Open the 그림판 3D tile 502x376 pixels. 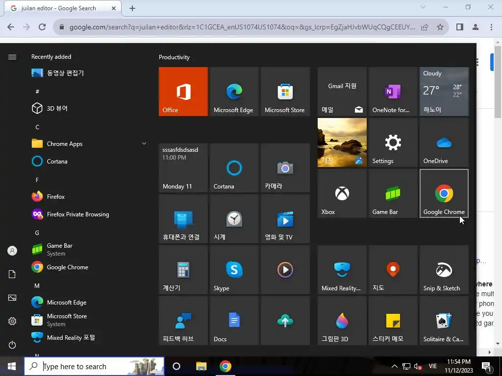coord(342,320)
